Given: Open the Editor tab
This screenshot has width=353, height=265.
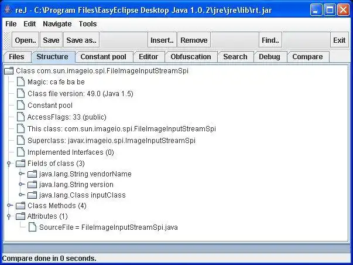Looking at the screenshot, I should click(148, 57).
